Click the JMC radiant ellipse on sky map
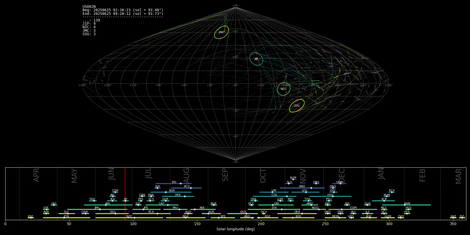Viewport: 470px width, 235px height. click(221, 32)
